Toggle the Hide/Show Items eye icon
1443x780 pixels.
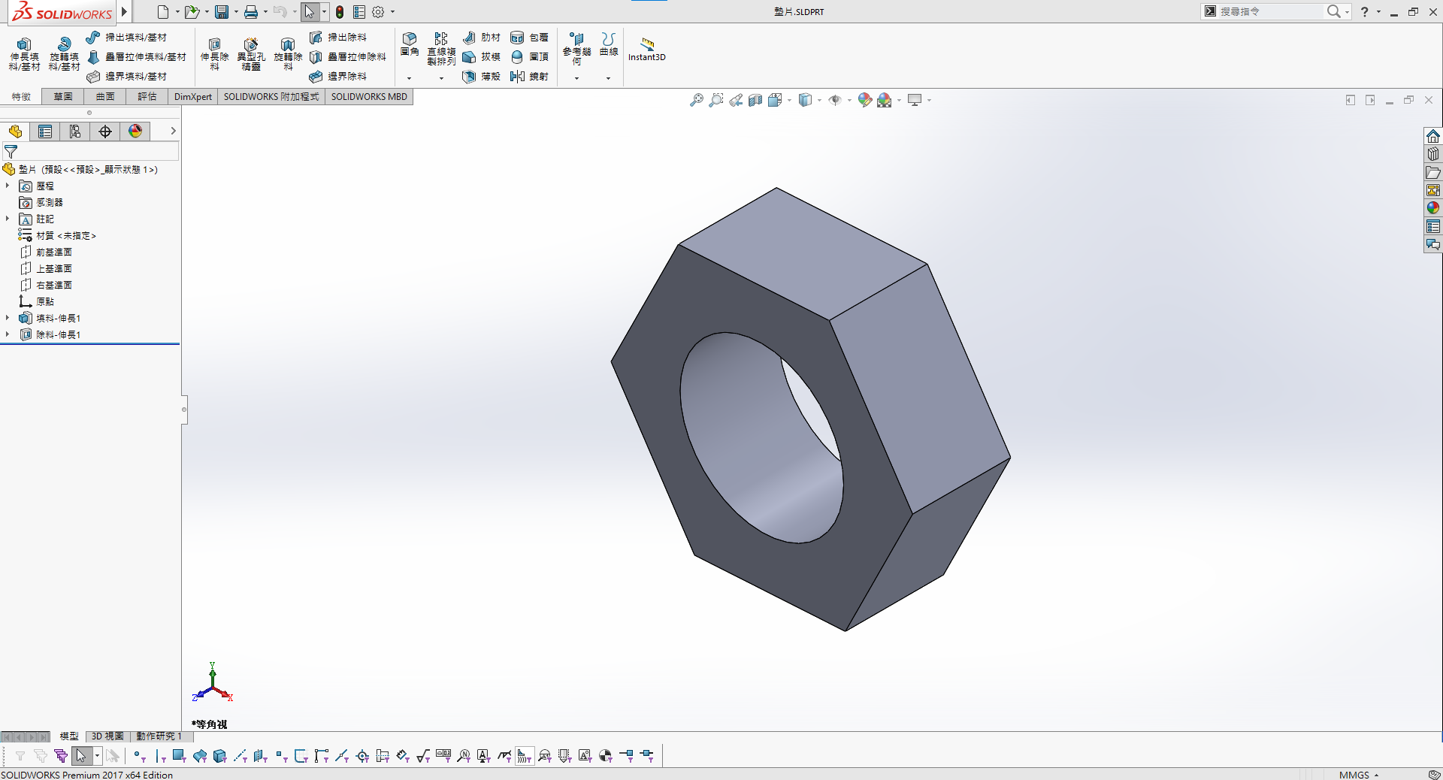tap(834, 100)
